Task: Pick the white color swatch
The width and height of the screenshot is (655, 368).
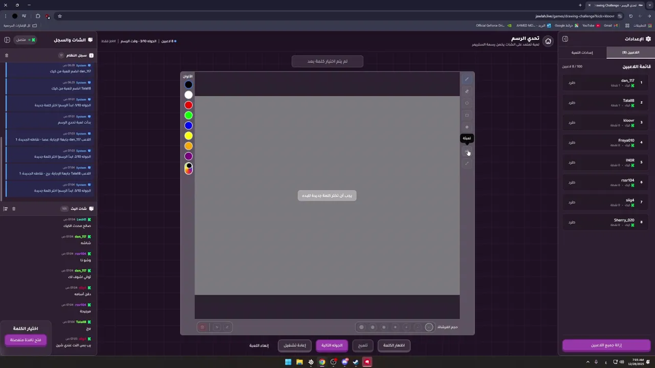Action: pyautogui.click(x=189, y=95)
